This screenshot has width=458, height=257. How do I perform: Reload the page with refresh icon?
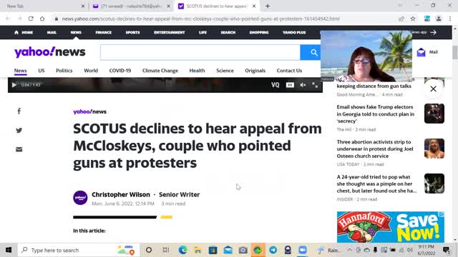coord(31,19)
